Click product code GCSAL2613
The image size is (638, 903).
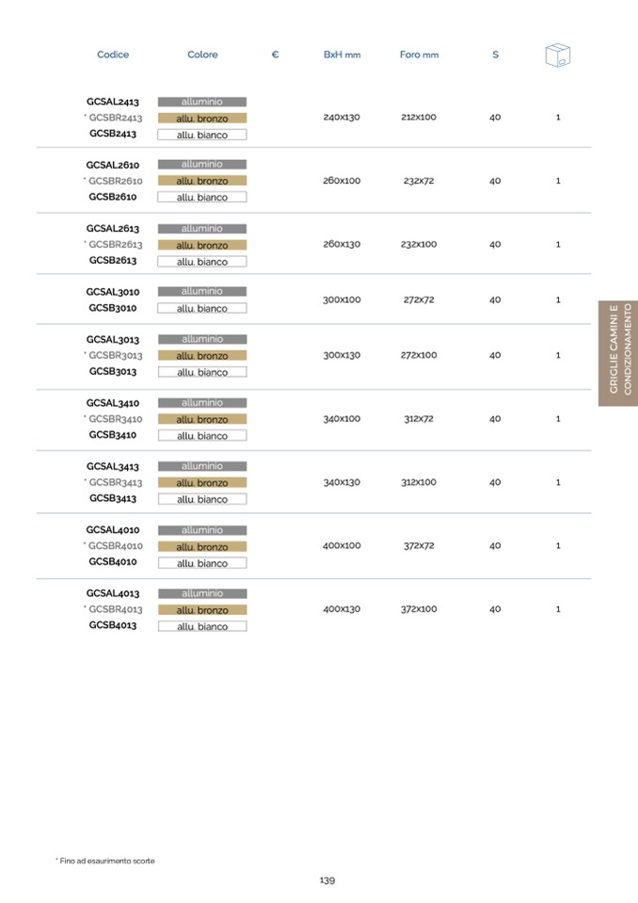pyautogui.click(x=113, y=229)
